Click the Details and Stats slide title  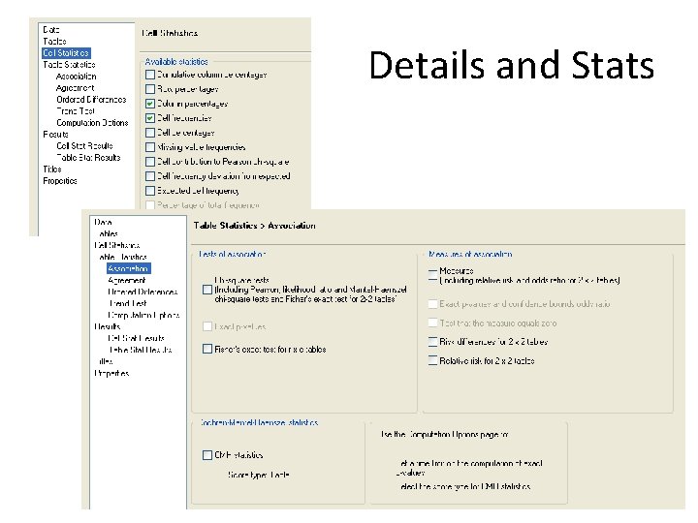click(512, 66)
